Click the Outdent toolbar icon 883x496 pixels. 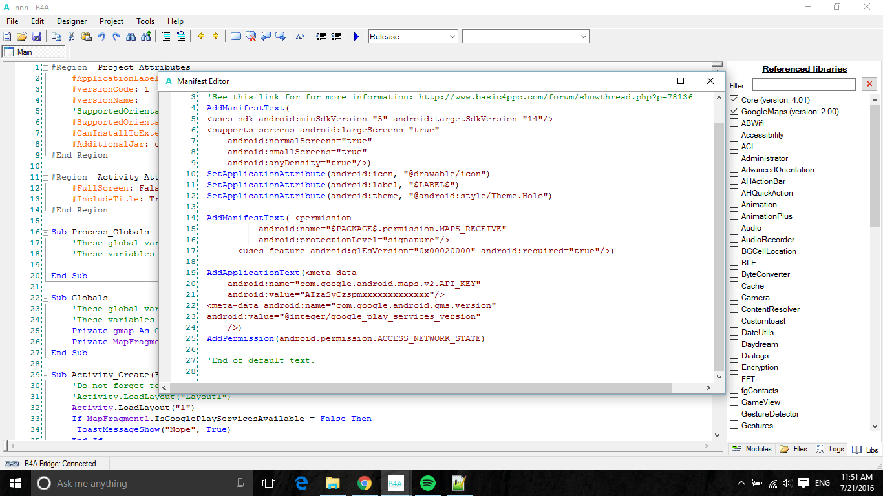pyautogui.click(x=321, y=37)
